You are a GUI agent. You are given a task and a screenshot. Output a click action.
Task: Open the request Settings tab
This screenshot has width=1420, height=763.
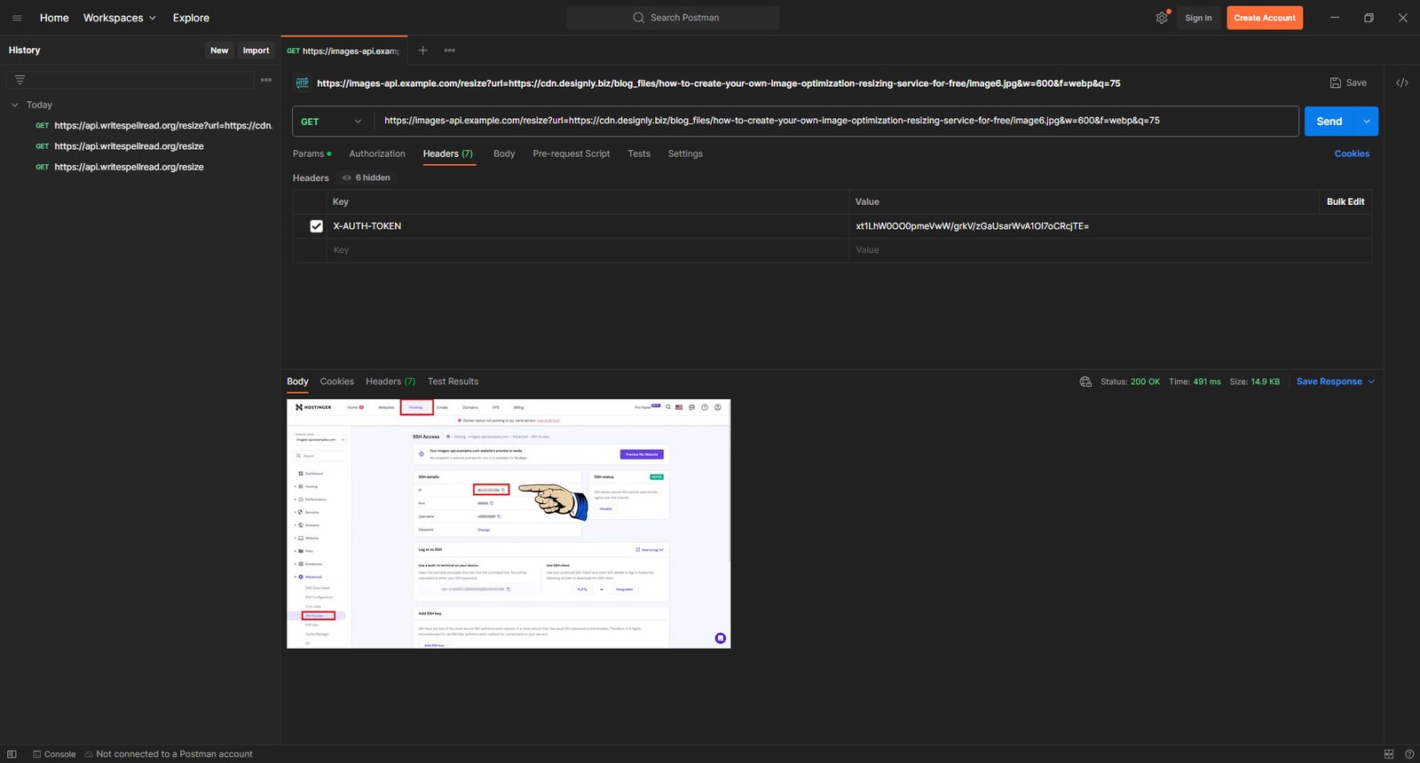coord(685,153)
